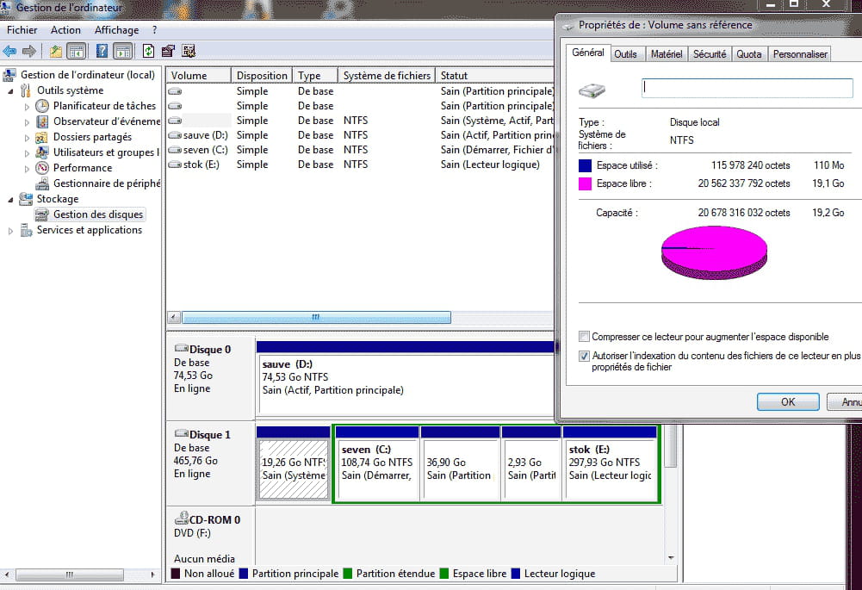Click the Gestion des disques icon
The width and height of the screenshot is (862, 590).
pyautogui.click(x=42, y=214)
